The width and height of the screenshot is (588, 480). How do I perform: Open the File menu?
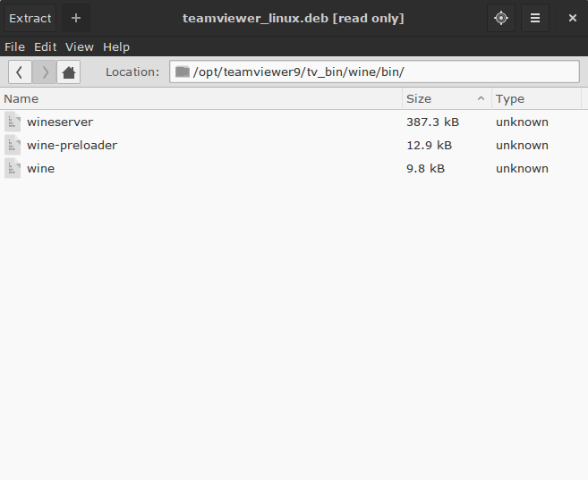(x=14, y=46)
